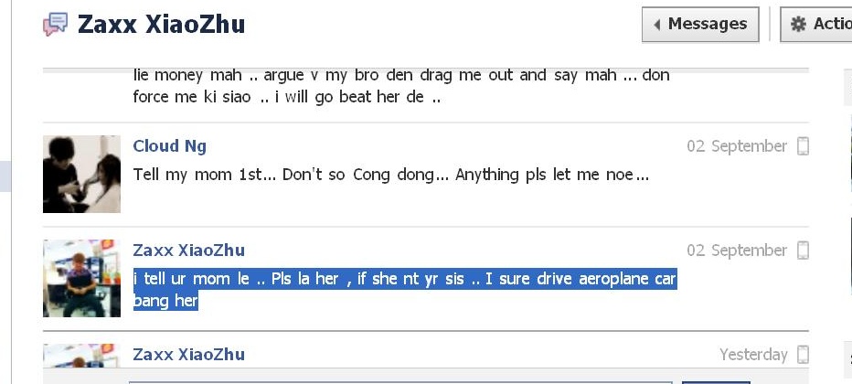
Task: Click the back arrow on the Messages button
Action: click(x=657, y=25)
